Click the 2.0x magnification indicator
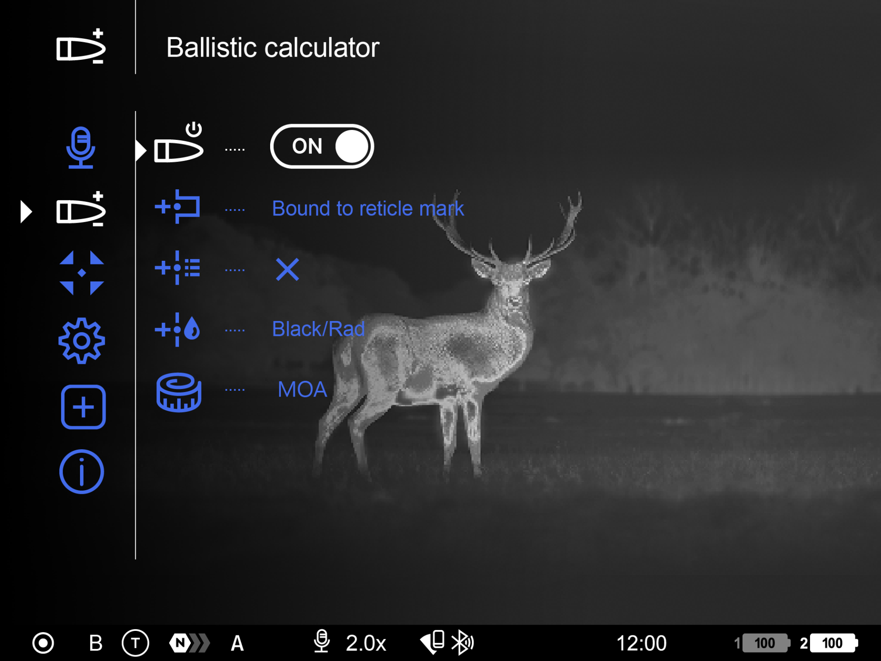Image resolution: width=881 pixels, height=661 pixels. point(366,643)
